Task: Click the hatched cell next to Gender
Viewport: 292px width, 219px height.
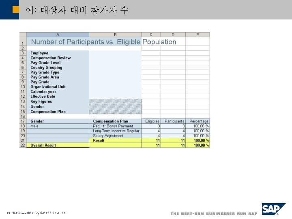Action: (x=115, y=107)
